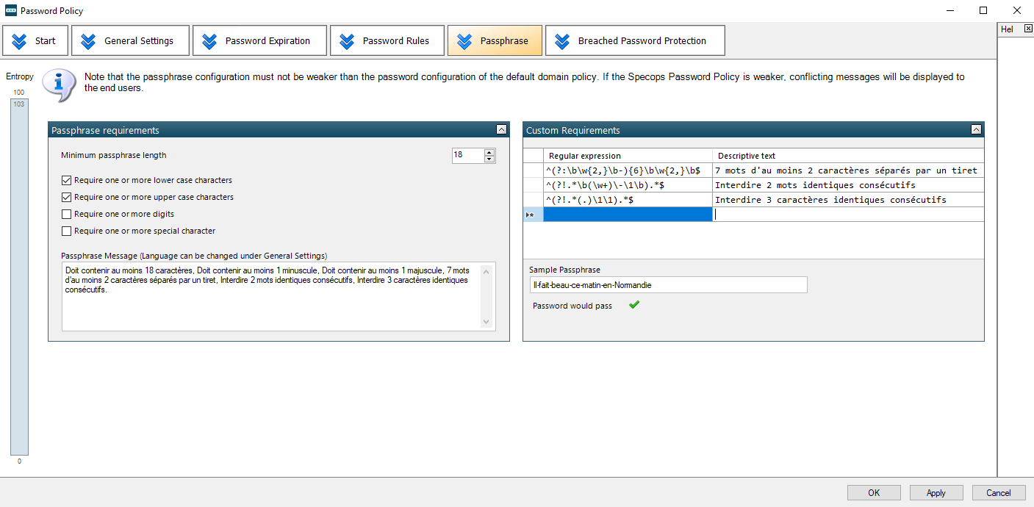Click 'Interdire 2 mots identiques consécutifs' cell

(x=848, y=185)
